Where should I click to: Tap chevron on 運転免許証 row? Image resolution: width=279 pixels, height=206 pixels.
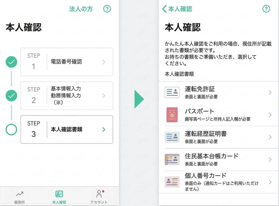point(270,92)
